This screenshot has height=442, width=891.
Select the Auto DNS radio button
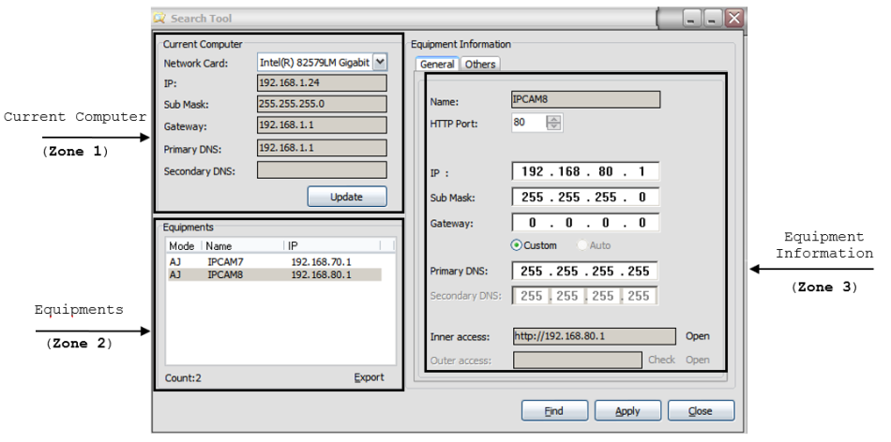[x=582, y=245]
